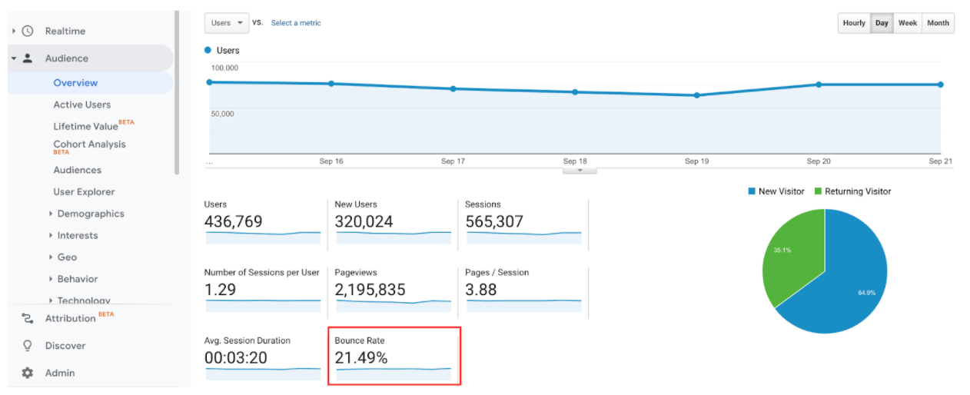Open the Users metric dropdown
This screenshot has height=395, width=970.
click(x=226, y=23)
